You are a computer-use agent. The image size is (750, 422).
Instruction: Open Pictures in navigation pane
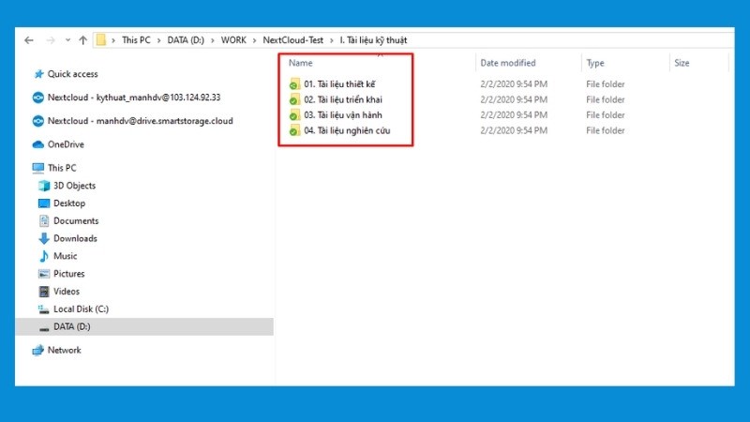coord(68,274)
